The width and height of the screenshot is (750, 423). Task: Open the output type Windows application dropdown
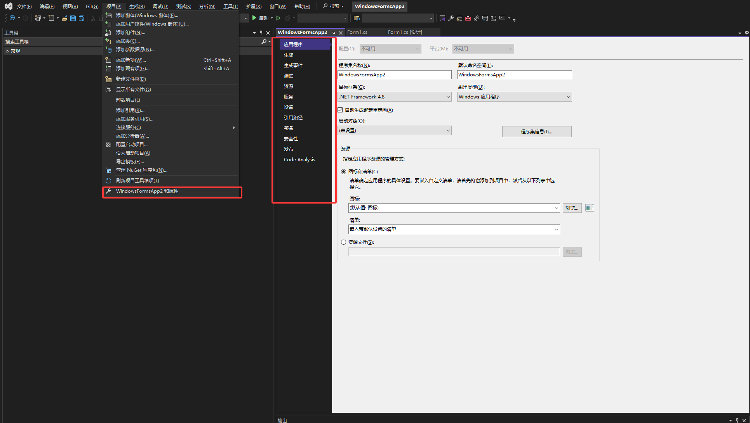(514, 97)
